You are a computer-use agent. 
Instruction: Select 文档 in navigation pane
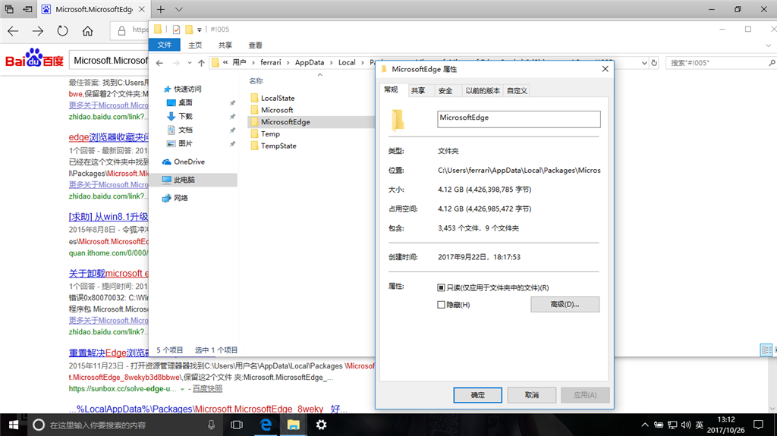click(185, 130)
